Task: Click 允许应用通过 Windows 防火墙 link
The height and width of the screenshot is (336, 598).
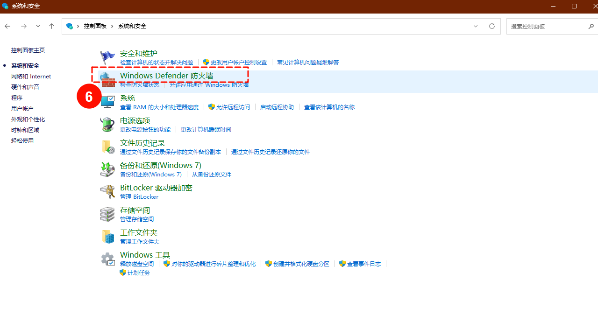Action: click(x=209, y=84)
